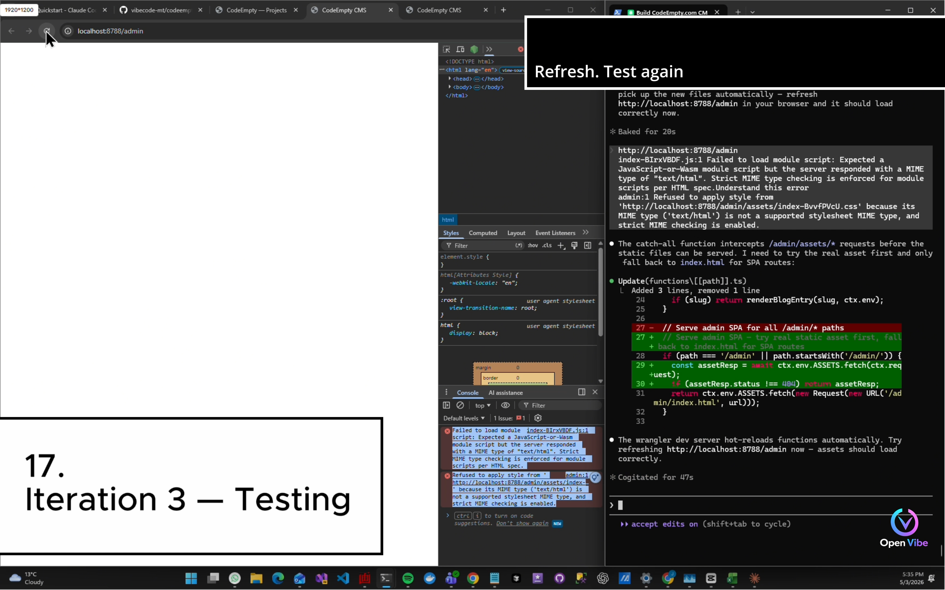Open the rendering emulations paintbrush icon
The image size is (945, 590).
(x=574, y=246)
